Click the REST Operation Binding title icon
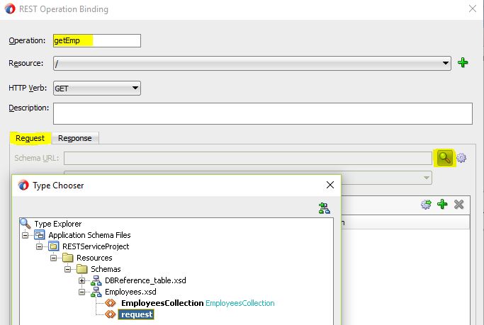484x325 pixels. pos(10,9)
